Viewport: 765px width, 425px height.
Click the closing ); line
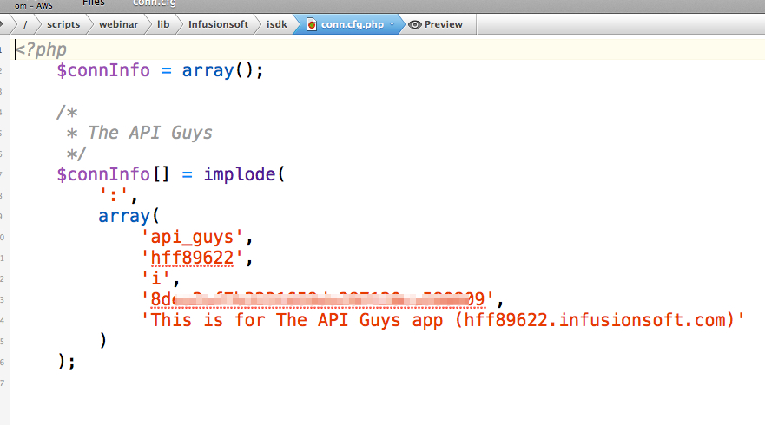tap(66, 362)
